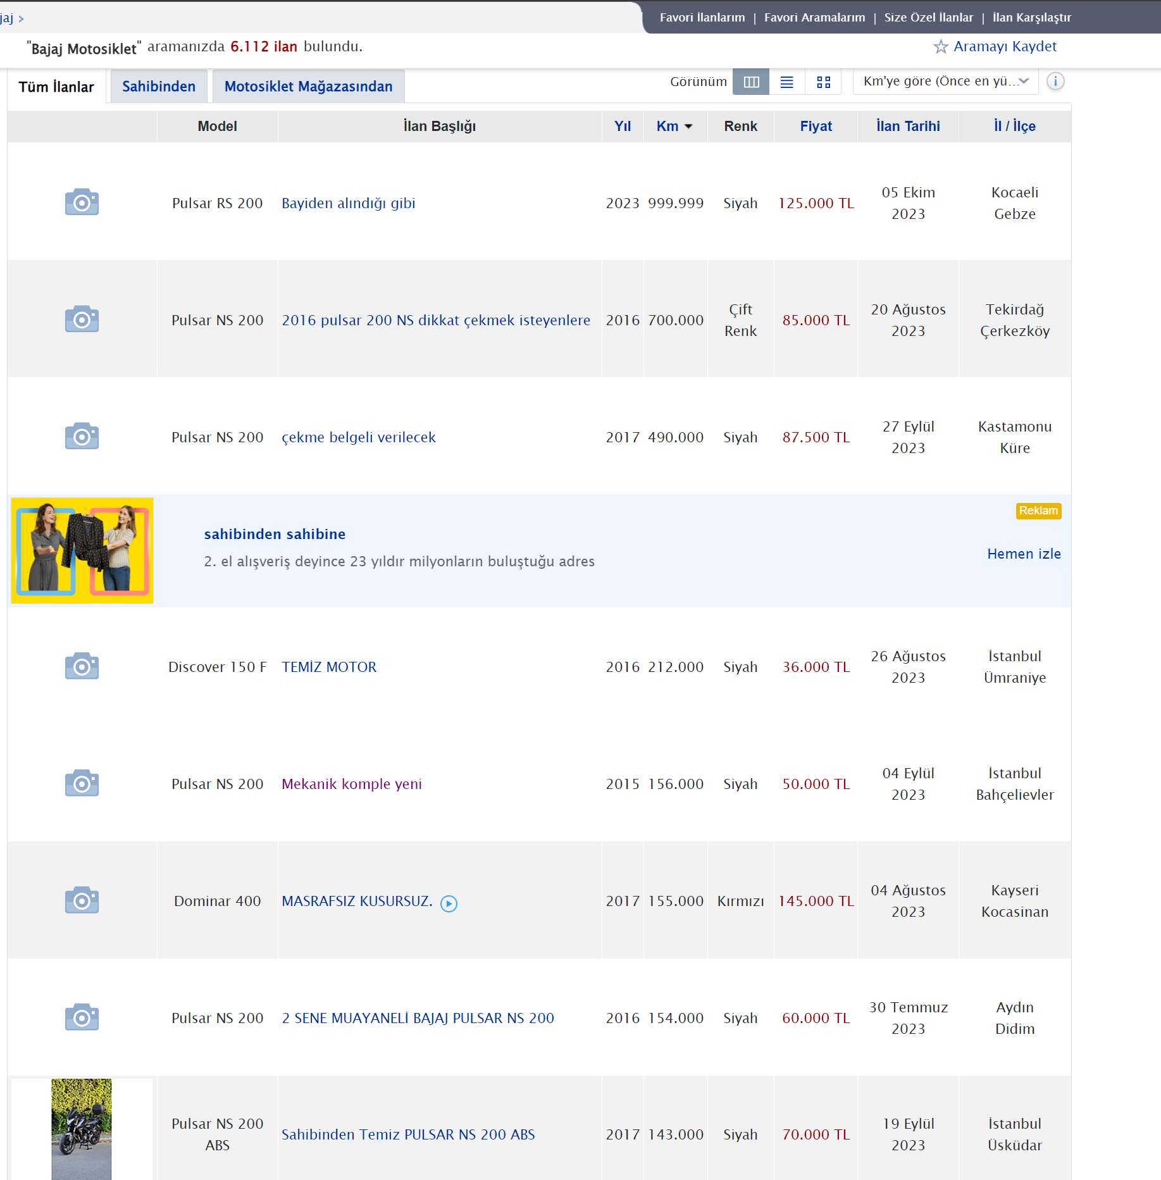The width and height of the screenshot is (1161, 1180).
Task: Sort by İl / İlçe column header
Action: click(1014, 126)
